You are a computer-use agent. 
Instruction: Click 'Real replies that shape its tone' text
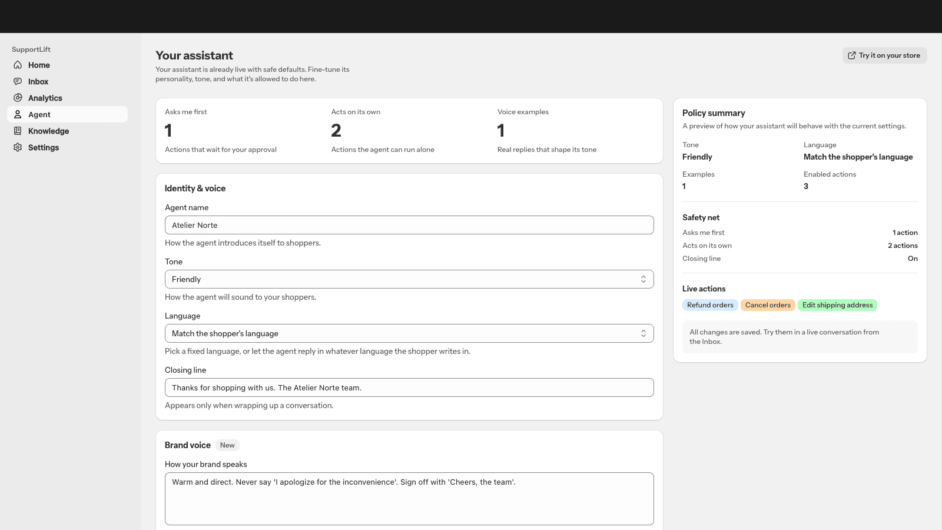(x=547, y=150)
